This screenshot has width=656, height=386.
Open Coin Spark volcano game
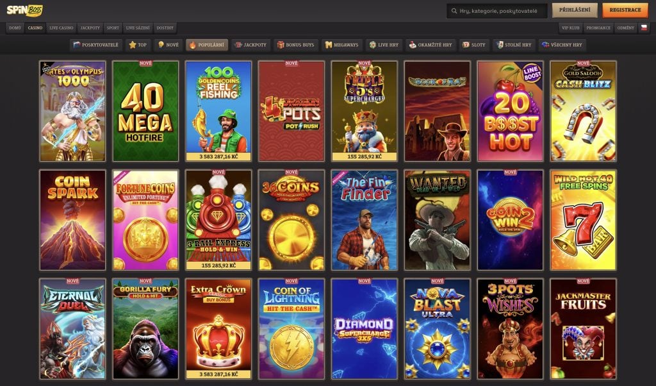(73, 220)
